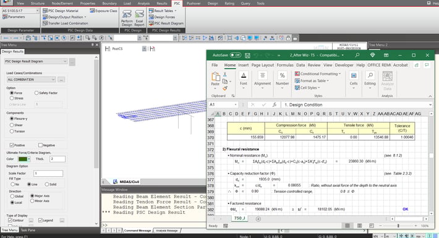439x238 pixels.
Task: Click the Insert Function fx icon
Action: [275, 104]
